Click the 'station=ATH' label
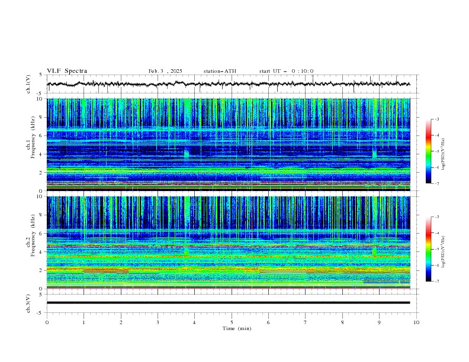Viewport: 469px width, 362px height. point(220,71)
